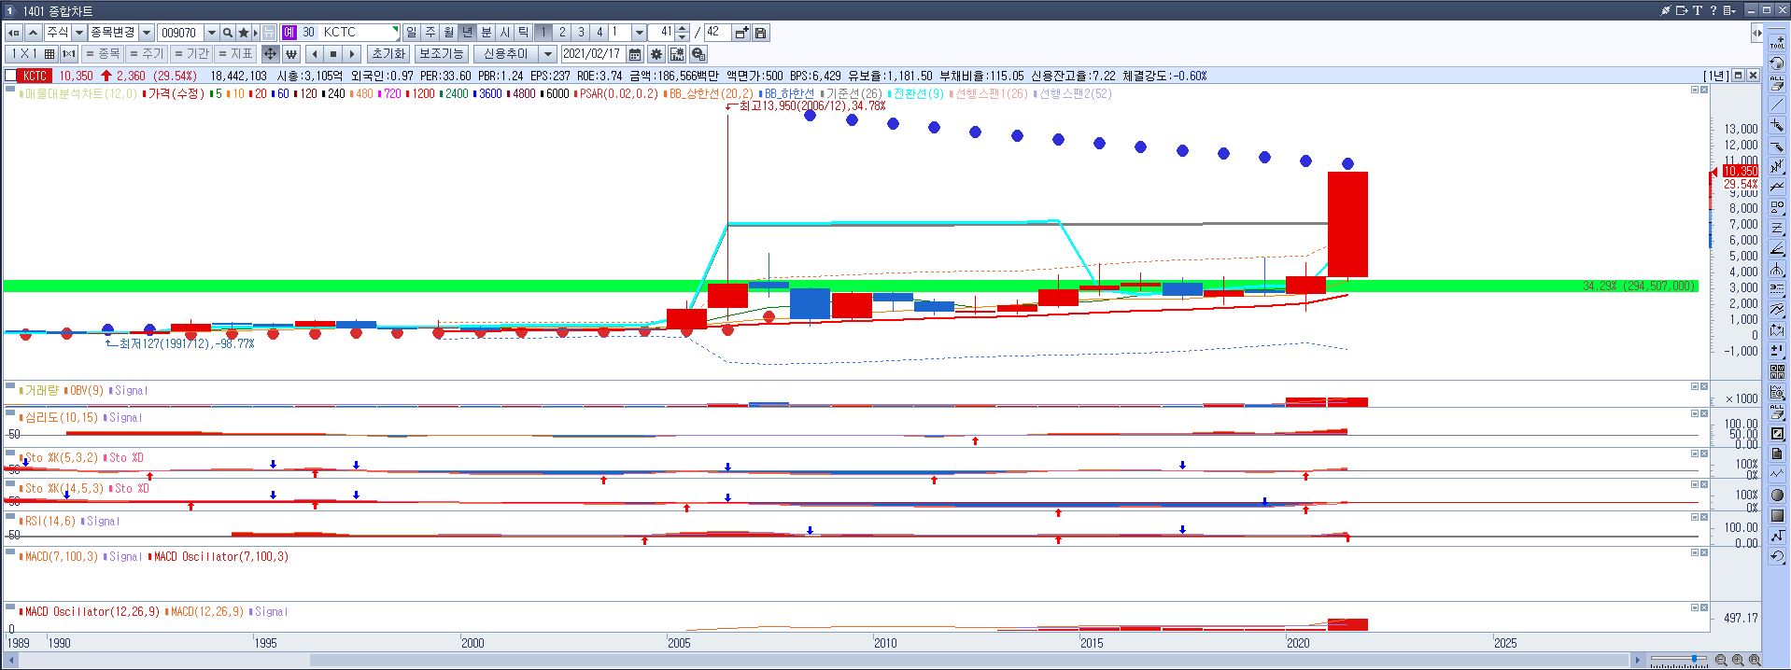This screenshot has width=1791, height=670.
Task: Toggle the 지표 sync button
Action: pos(235,54)
